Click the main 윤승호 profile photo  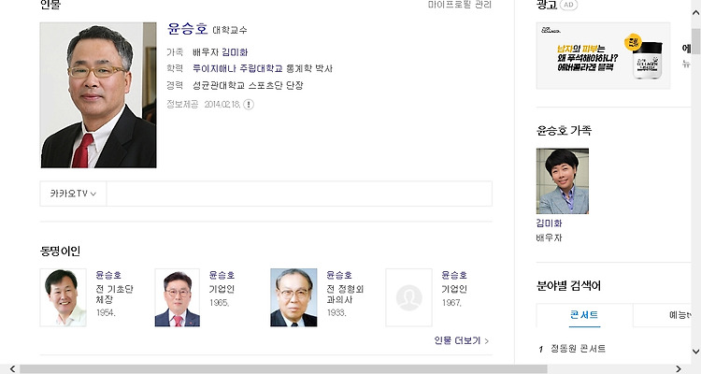click(98, 95)
